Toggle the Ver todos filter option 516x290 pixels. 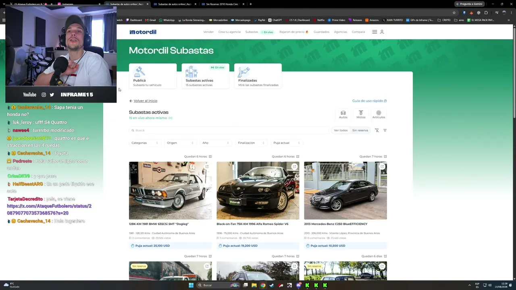point(341,130)
